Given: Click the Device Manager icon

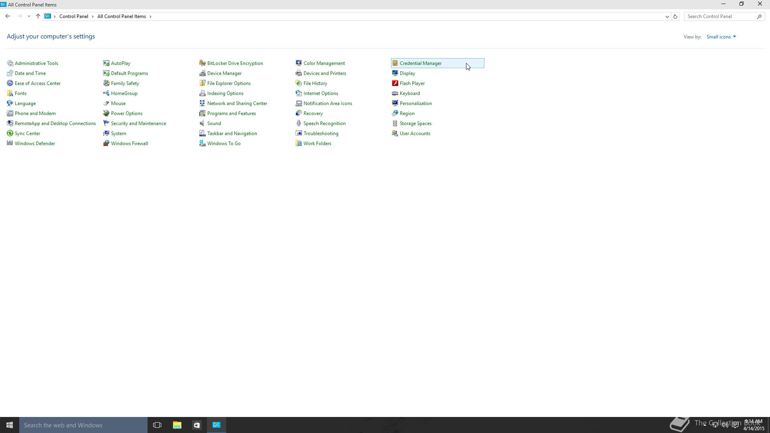Looking at the screenshot, I should pyautogui.click(x=203, y=73).
